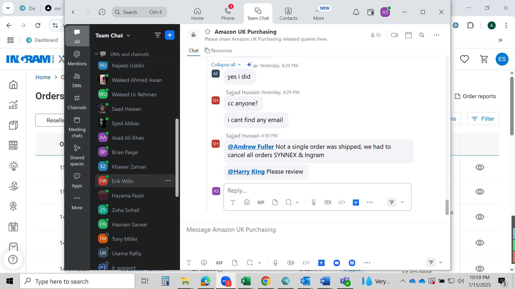Collapse the DMs and channels section

pyautogui.click(x=97, y=54)
